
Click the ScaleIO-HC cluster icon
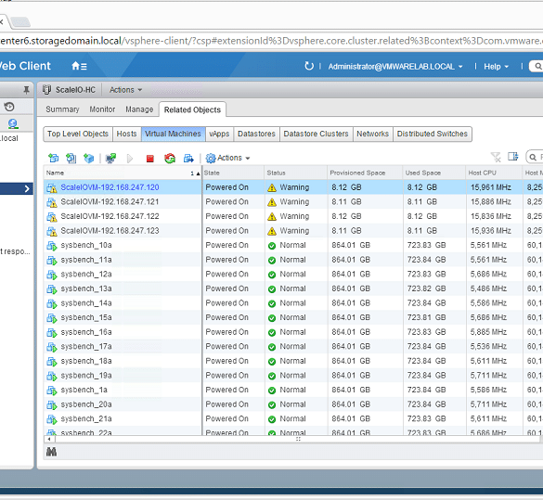[x=46, y=90]
